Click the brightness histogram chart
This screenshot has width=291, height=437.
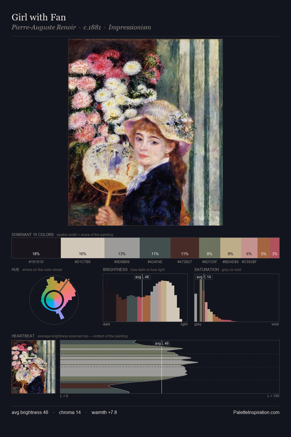point(145,298)
